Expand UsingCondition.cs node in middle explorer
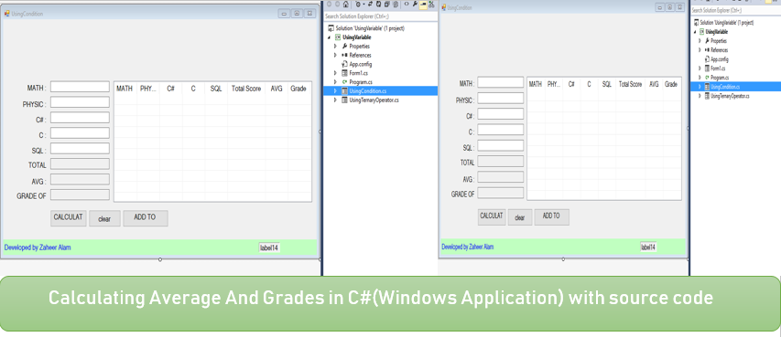The height and width of the screenshot is (337, 781). pos(336,91)
